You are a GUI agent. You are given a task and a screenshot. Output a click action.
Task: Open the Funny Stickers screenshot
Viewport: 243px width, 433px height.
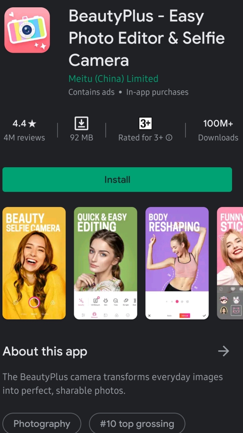[x=230, y=263]
